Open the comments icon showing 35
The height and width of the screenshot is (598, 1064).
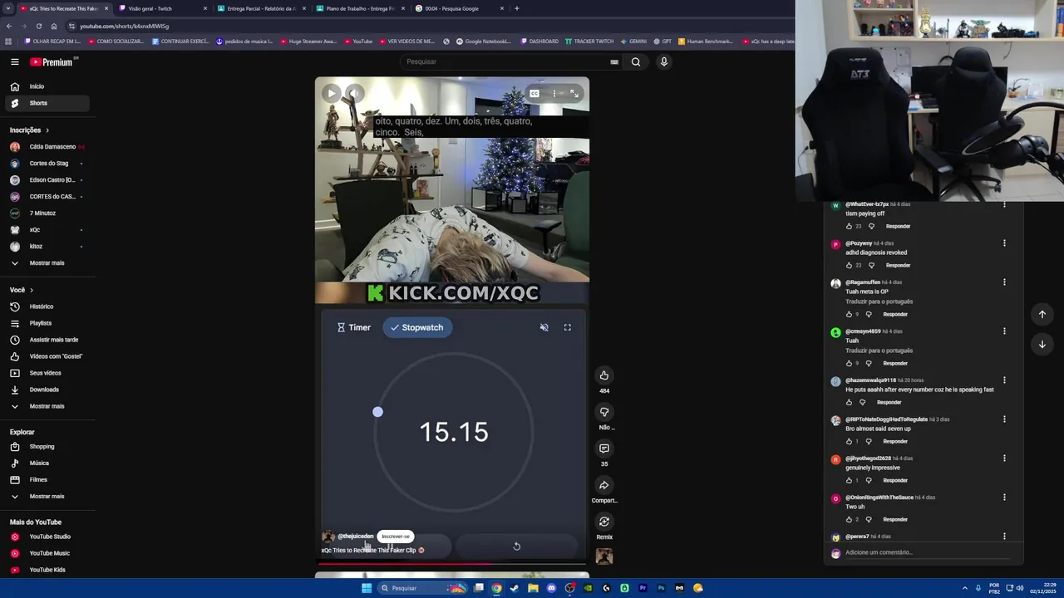pos(604,448)
